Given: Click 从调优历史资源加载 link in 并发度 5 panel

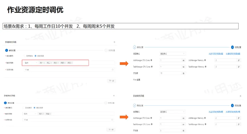Looking at the screenshot, I should 233,112.
